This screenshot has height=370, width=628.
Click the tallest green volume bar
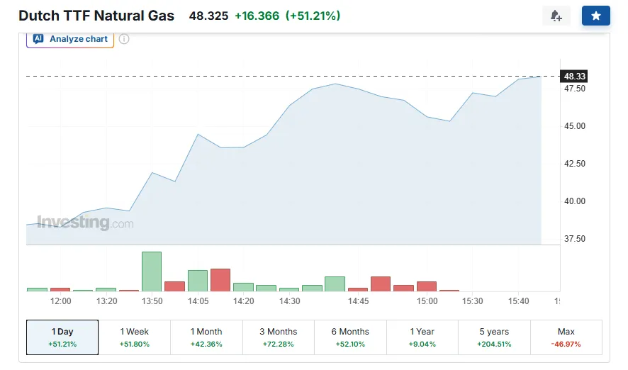152,271
